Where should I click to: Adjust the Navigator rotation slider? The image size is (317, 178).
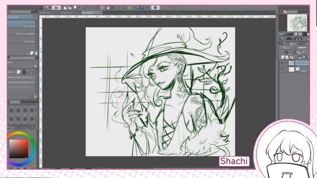coord(290,39)
